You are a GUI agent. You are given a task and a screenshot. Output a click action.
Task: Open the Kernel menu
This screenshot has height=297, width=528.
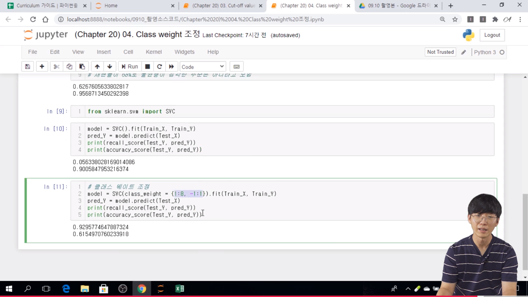153,52
